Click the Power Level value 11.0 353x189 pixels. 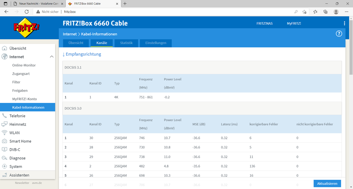[167, 157]
